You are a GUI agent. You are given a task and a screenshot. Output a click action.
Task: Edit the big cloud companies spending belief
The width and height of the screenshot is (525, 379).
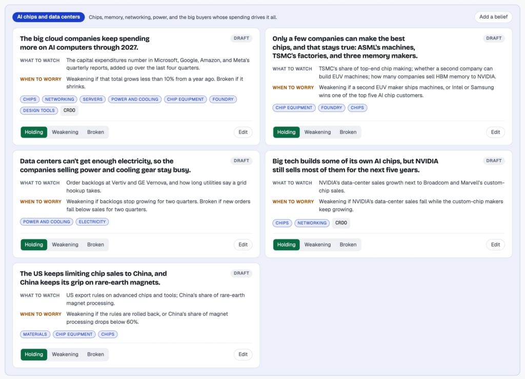243,132
